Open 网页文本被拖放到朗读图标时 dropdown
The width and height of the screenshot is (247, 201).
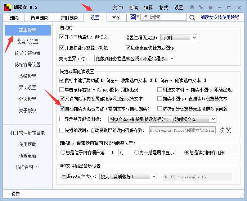pos(162,119)
